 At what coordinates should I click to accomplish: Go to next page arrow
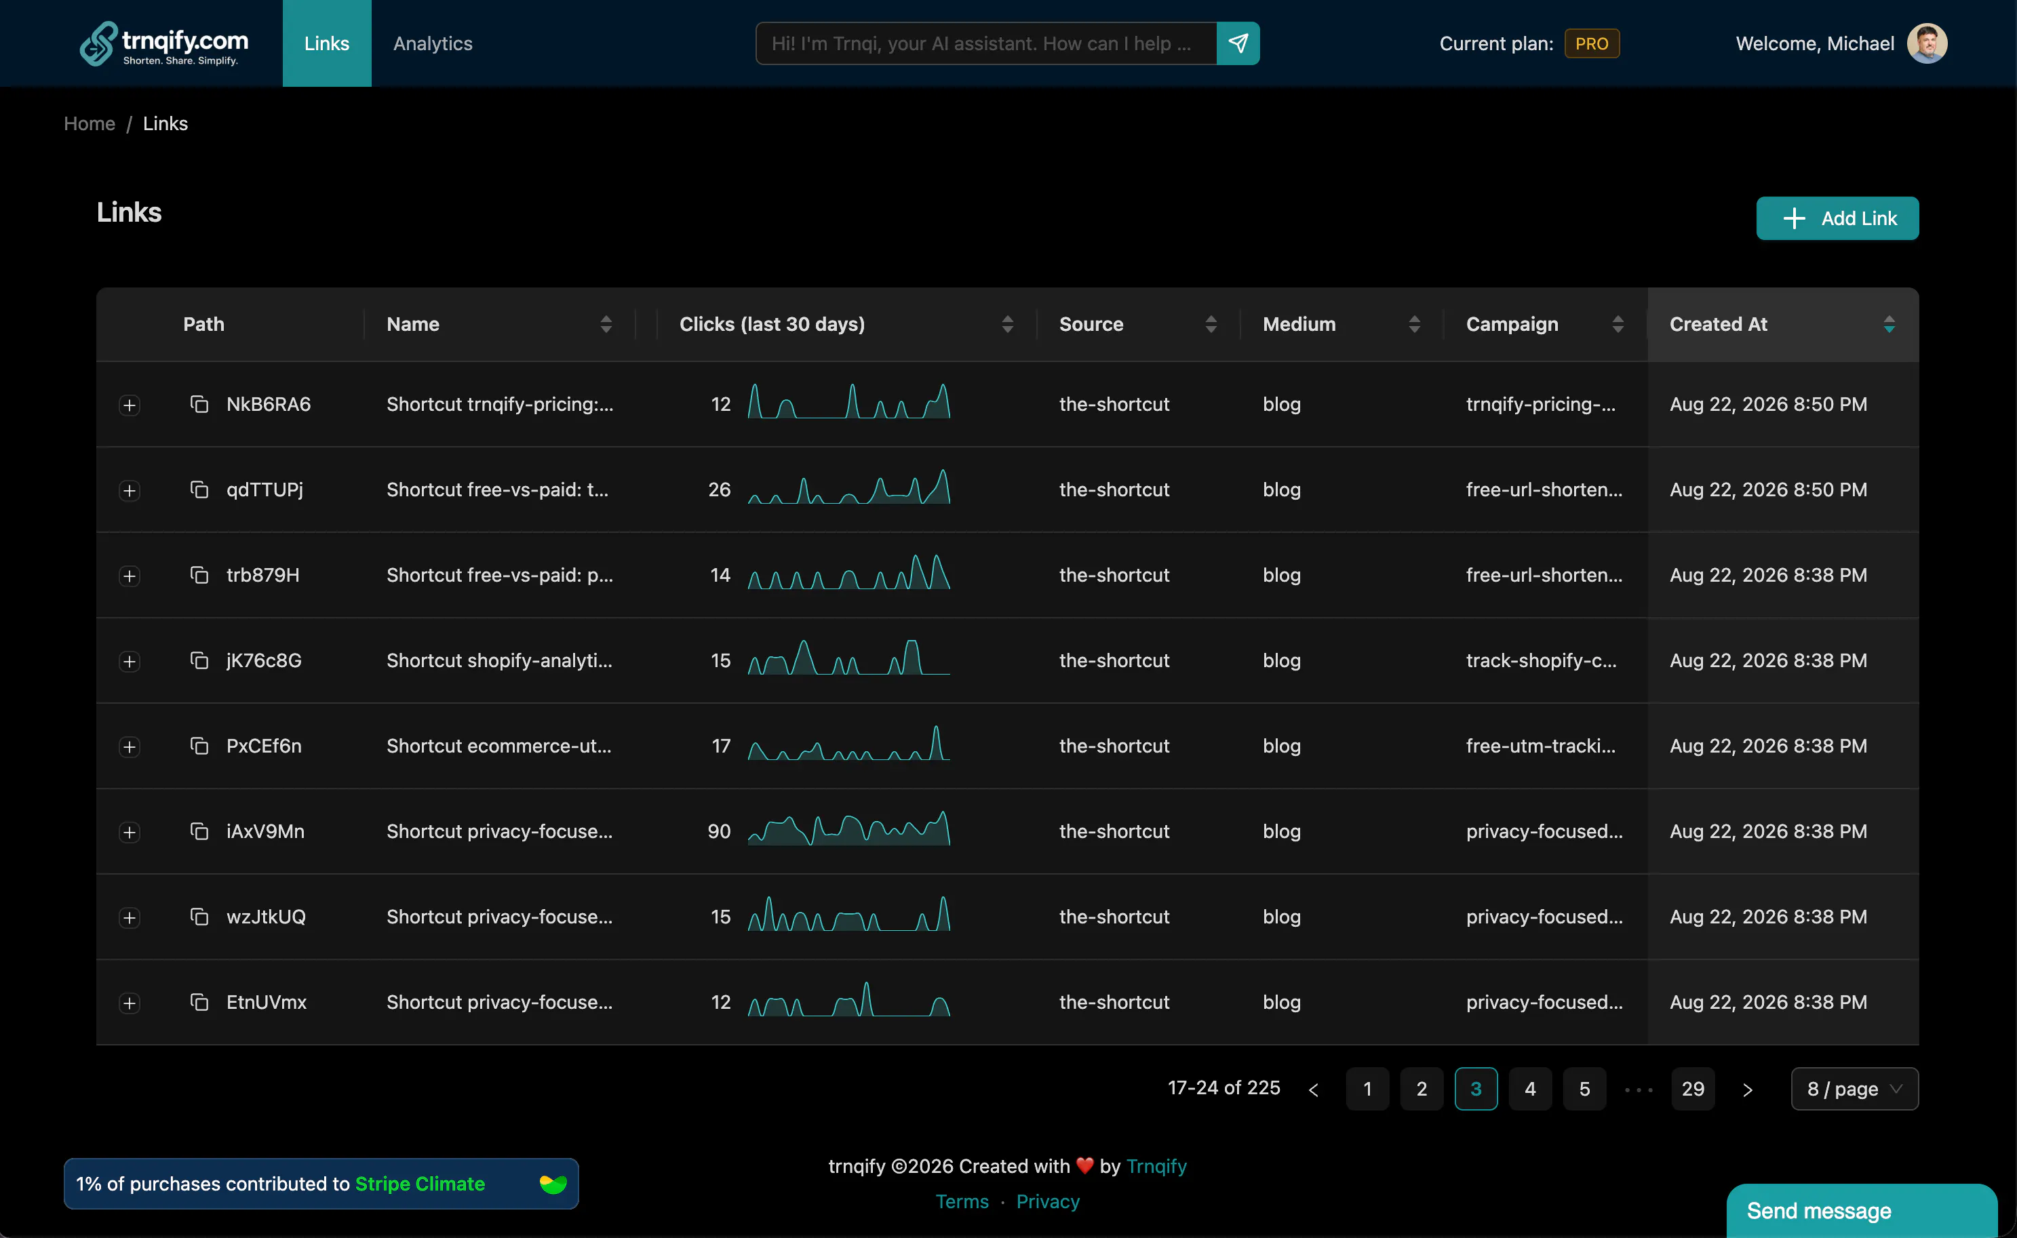pos(1748,1090)
